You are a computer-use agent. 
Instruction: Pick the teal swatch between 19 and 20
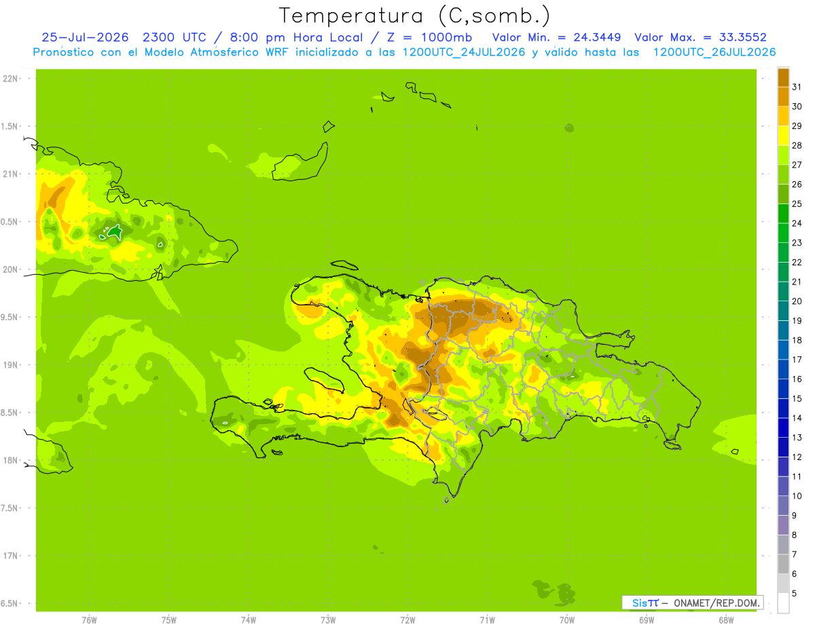tap(783, 311)
